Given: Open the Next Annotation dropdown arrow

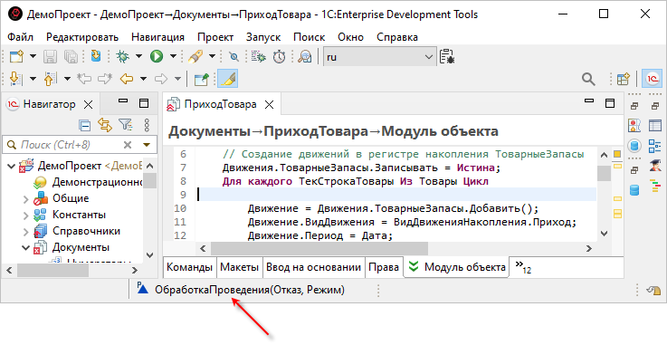Looking at the screenshot, I should coord(33,79).
